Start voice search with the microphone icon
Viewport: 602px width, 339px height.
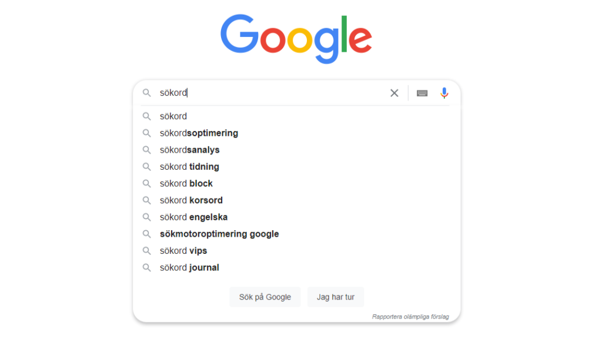(444, 93)
